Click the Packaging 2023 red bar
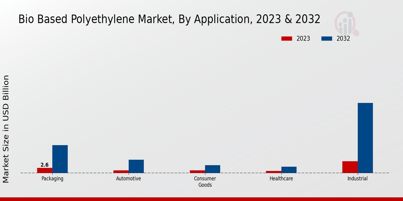Image resolution: width=403 pixels, height=201 pixels. click(45, 170)
